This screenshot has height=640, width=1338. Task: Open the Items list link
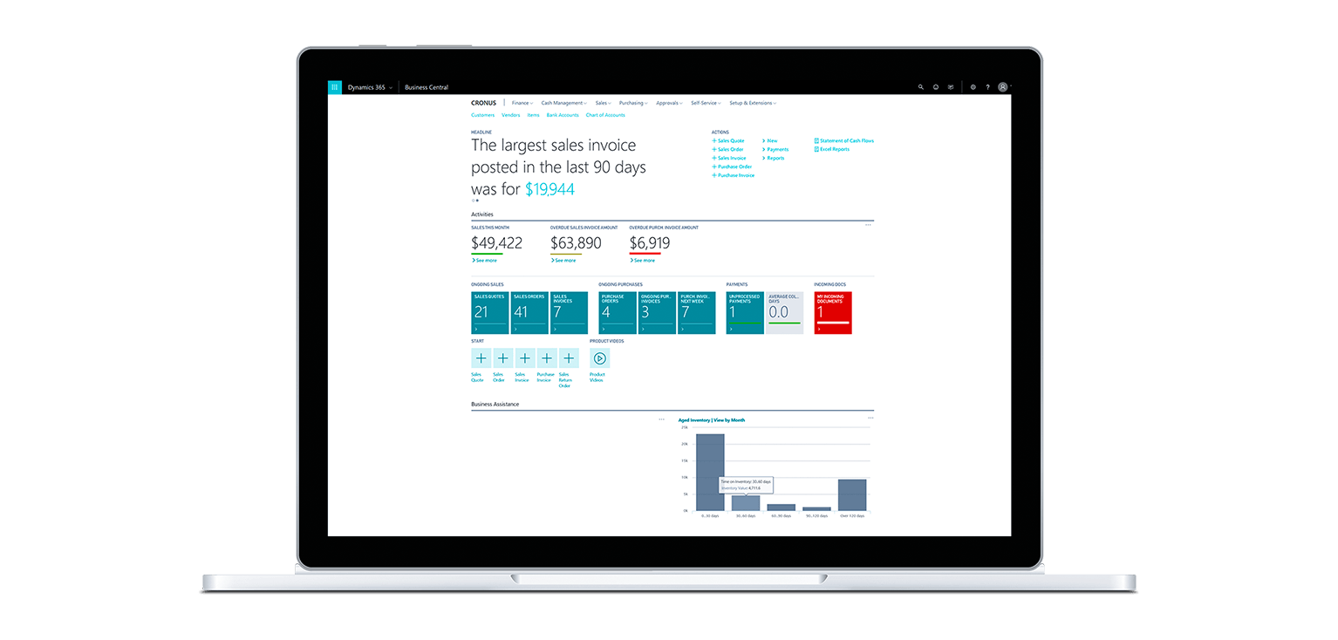(x=533, y=115)
